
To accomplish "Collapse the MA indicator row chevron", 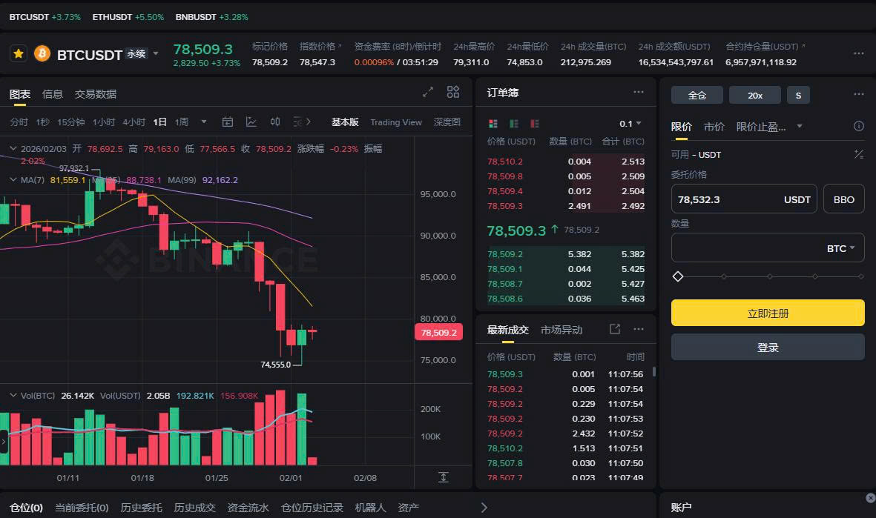I will (13, 180).
